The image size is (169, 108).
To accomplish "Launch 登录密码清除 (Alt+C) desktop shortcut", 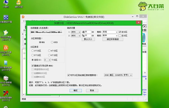I will tap(6, 96).
